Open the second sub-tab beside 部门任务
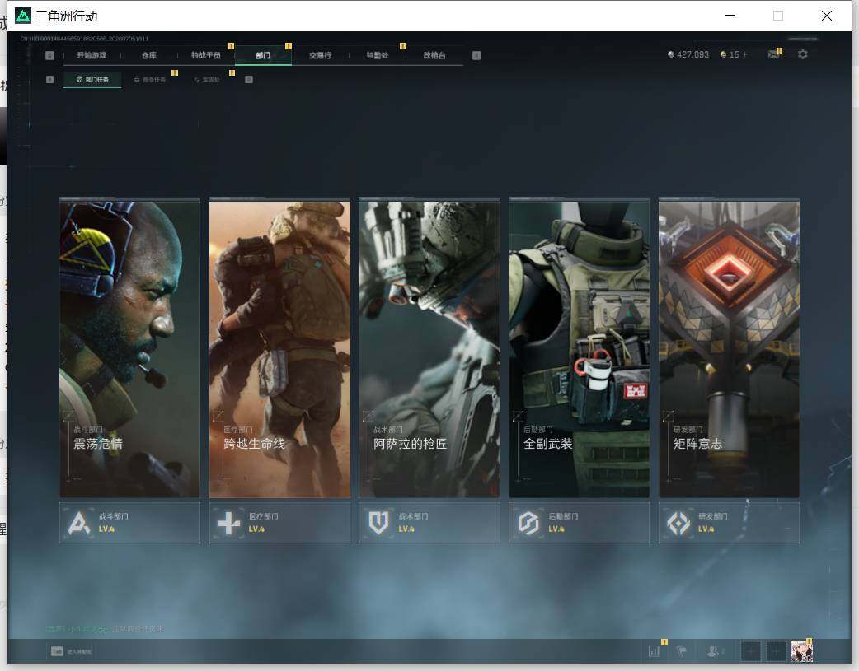The height and width of the screenshot is (671, 859). (x=149, y=79)
